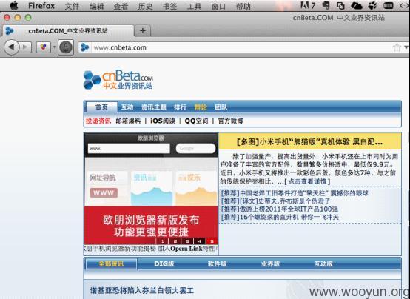Image resolution: width=410 pixels, height=299 pixels.
Task: Open the 查看 menu
Action: 121,6
